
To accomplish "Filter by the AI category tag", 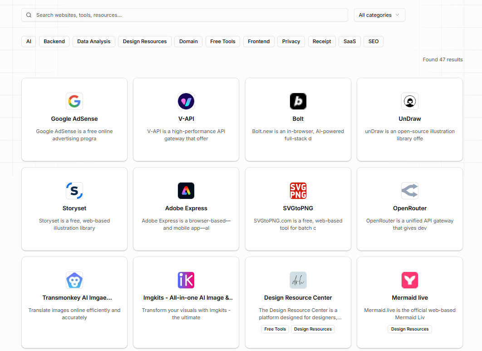I will pos(29,41).
